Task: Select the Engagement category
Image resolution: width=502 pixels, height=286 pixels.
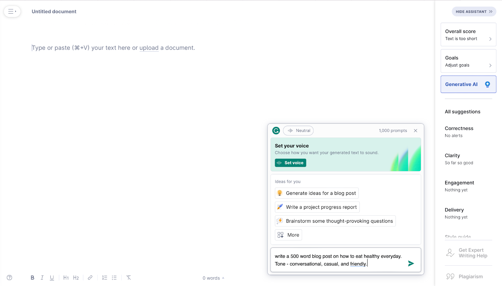Action: 459,186
